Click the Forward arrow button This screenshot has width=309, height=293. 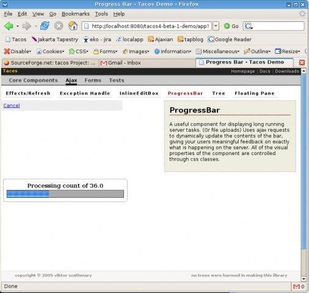coord(27,26)
